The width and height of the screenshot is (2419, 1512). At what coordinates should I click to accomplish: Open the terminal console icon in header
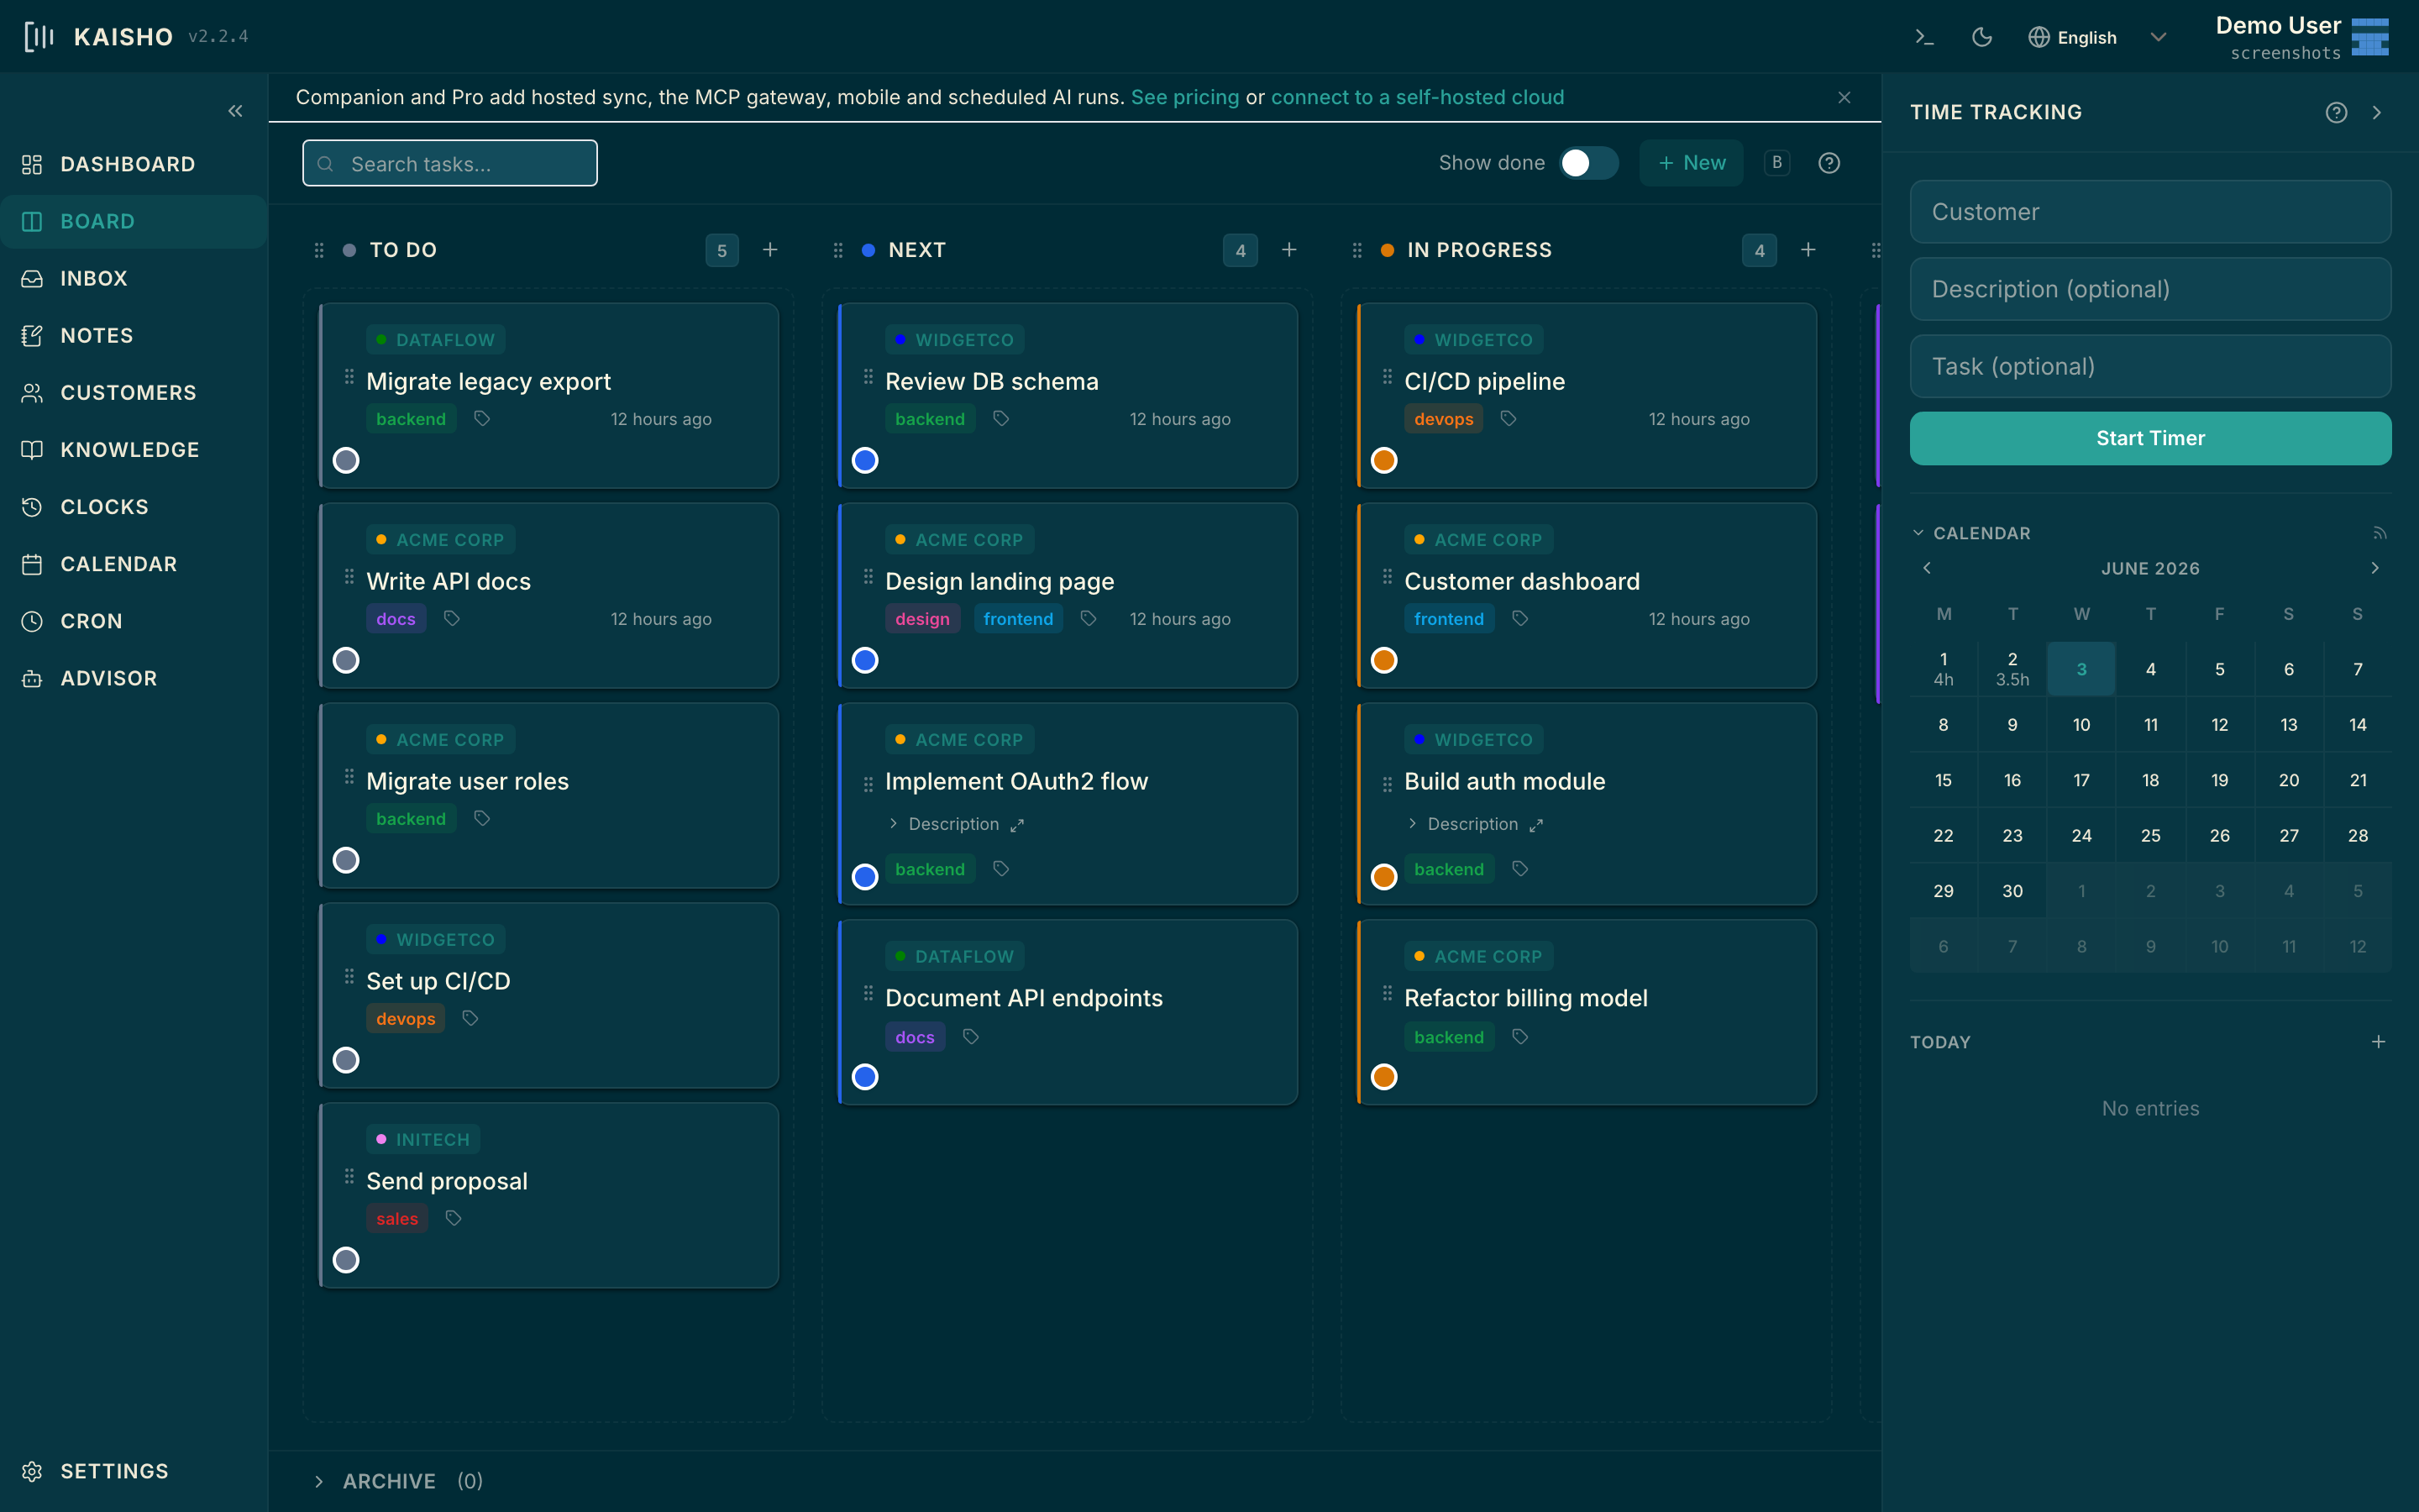pyautogui.click(x=1924, y=37)
